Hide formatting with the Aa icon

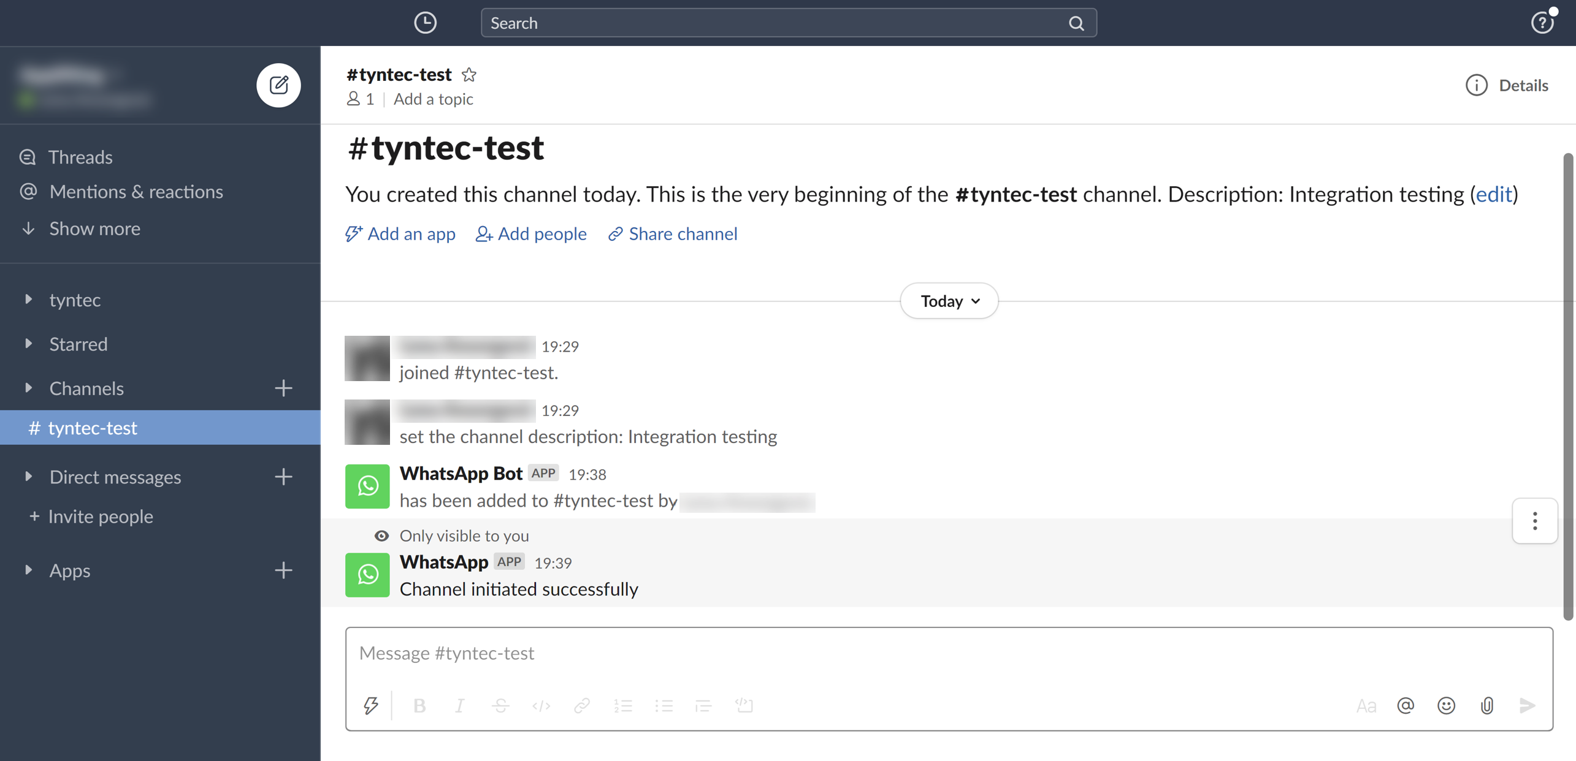click(1366, 706)
